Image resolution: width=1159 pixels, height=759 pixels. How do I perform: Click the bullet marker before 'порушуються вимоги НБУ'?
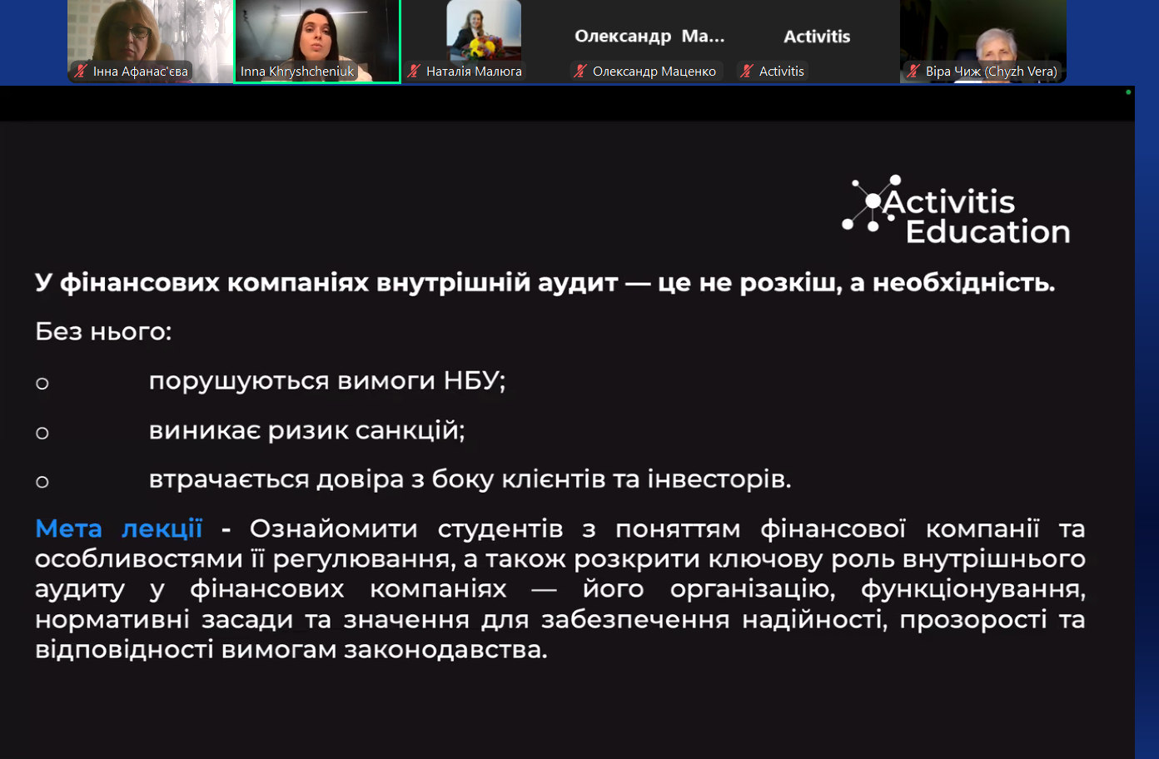[42, 384]
